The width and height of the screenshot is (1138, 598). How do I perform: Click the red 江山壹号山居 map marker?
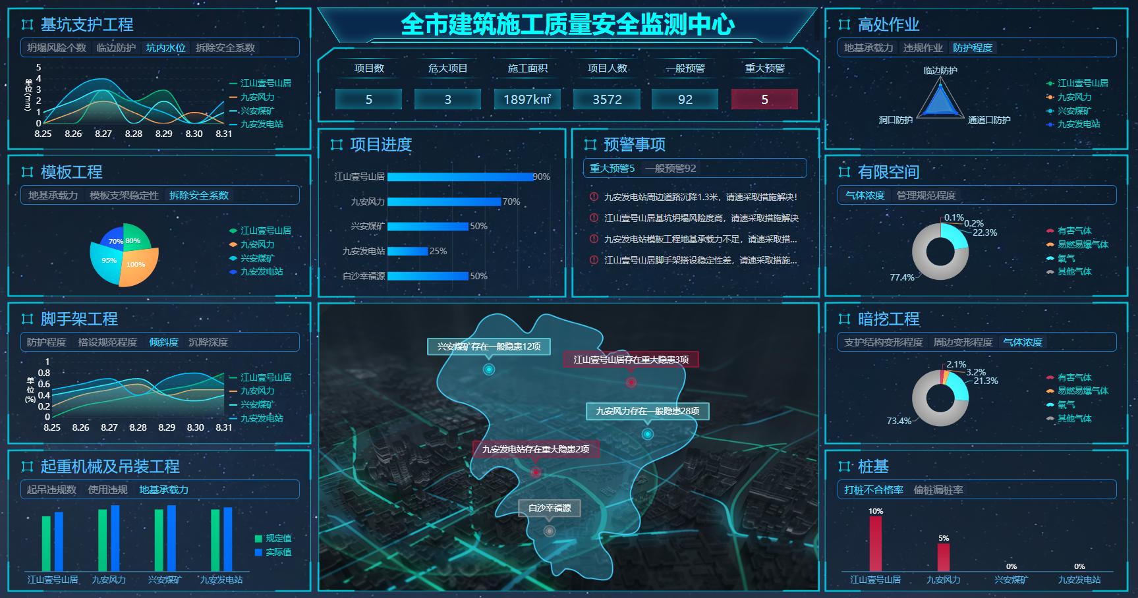point(631,382)
